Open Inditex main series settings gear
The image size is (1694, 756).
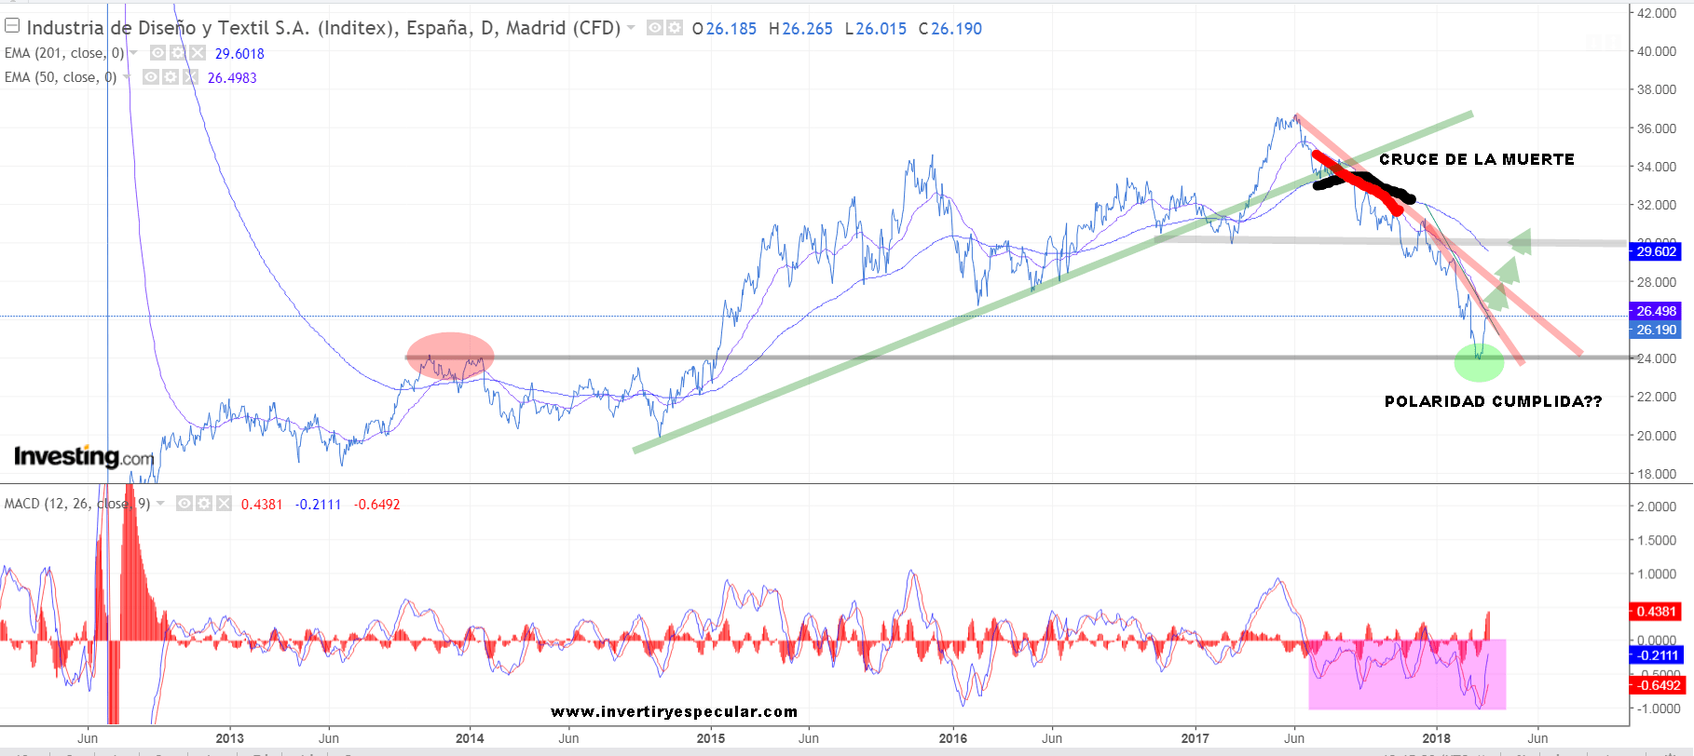[x=675, y=28]
